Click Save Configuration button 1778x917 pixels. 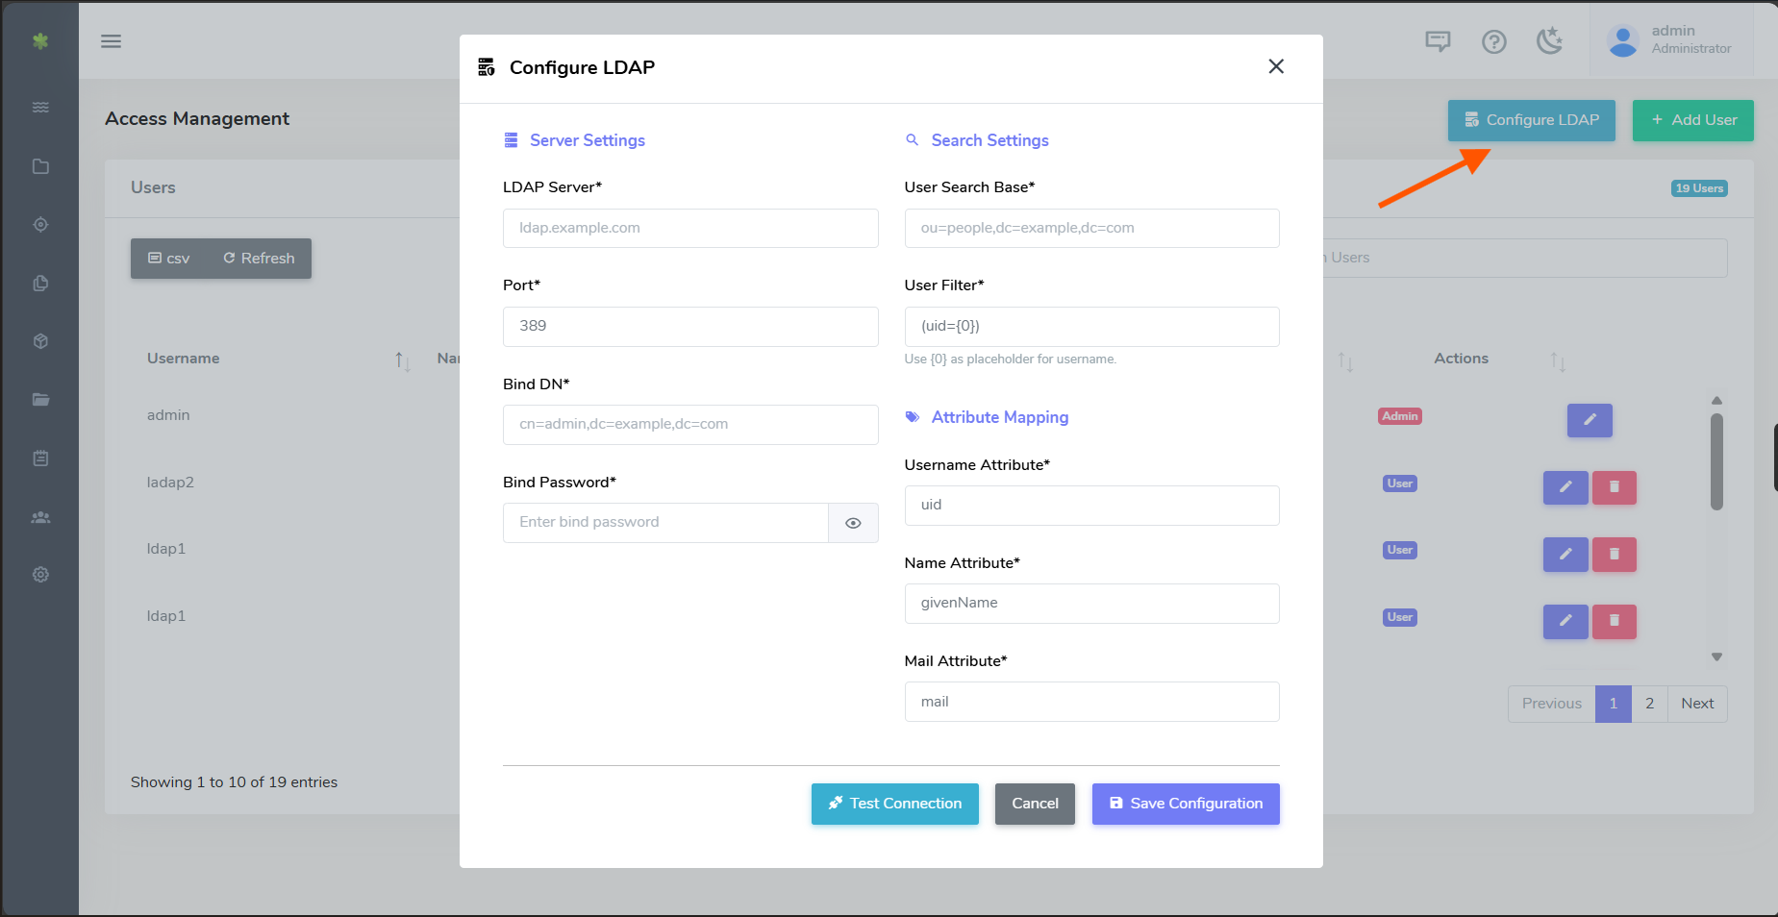[x=1185, y=804]
